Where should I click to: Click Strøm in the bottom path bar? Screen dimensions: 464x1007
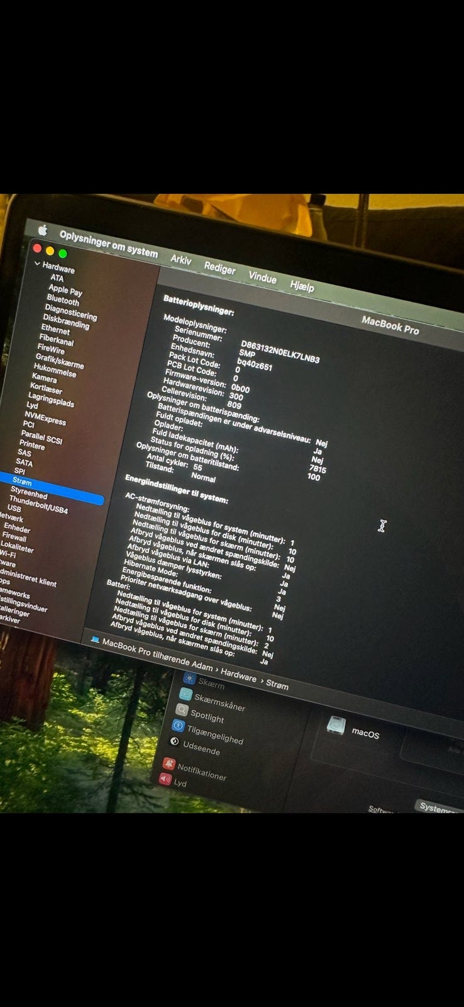(x=277, y=685)
